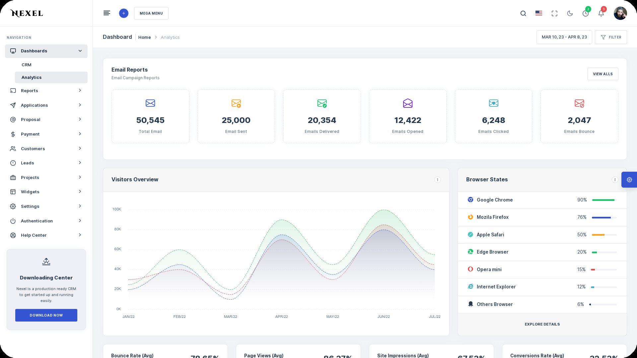Click the Google Chrome progress bar

pos(604,200)
